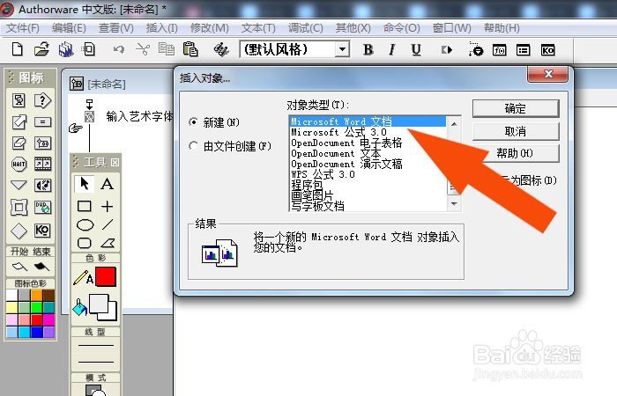Screen dimensions: 617x396
Task: Select the 新建 radio button
Action: (193, 122)
